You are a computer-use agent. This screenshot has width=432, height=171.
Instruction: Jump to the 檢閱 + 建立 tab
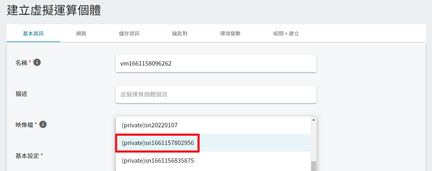[x=286, y=33]
